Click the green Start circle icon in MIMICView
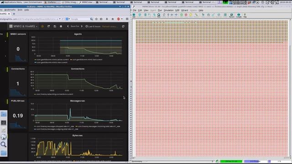 pyautogui.click(x=182, y=15)
